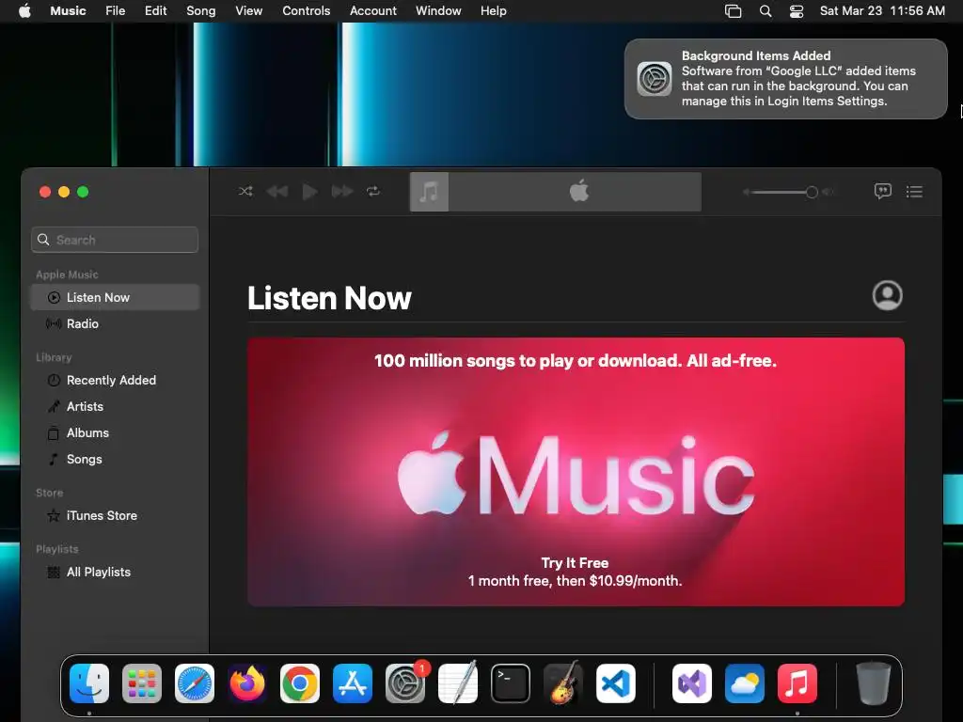Open Spotlight search in menu bar
Screen dimensions: 963x722
click(x=766, y=11)
